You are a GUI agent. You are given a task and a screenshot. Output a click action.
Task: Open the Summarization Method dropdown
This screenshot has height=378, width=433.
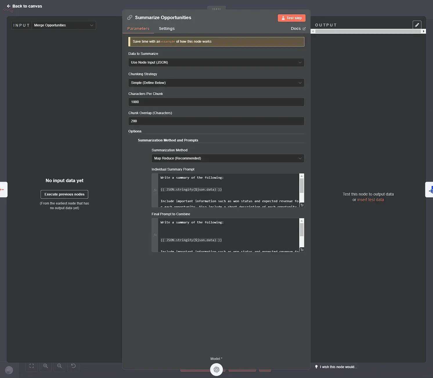pos(228,158)
